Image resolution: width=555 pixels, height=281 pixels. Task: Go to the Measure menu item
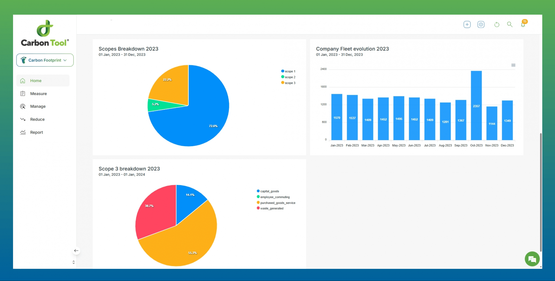(38, 94)
